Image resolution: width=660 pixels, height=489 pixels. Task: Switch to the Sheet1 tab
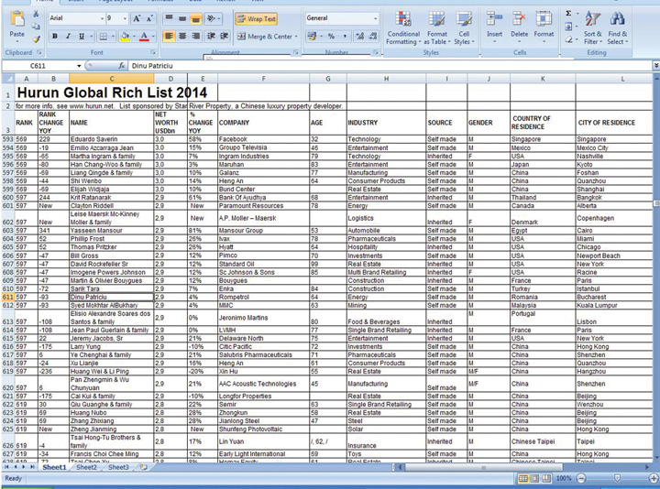[54, 467]
